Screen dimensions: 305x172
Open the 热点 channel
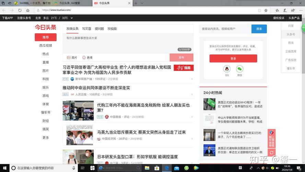pos(46,54)
